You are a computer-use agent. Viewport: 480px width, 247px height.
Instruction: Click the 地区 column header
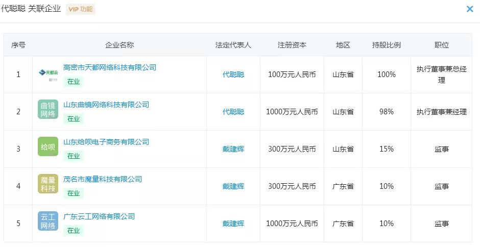(x=343, y=45)
